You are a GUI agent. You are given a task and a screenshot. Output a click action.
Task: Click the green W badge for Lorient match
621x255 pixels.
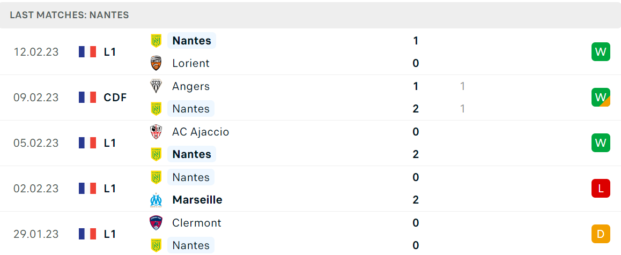click(x=601, y=52)
